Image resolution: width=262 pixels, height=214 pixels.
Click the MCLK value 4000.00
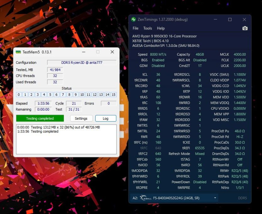pos(240,54)
